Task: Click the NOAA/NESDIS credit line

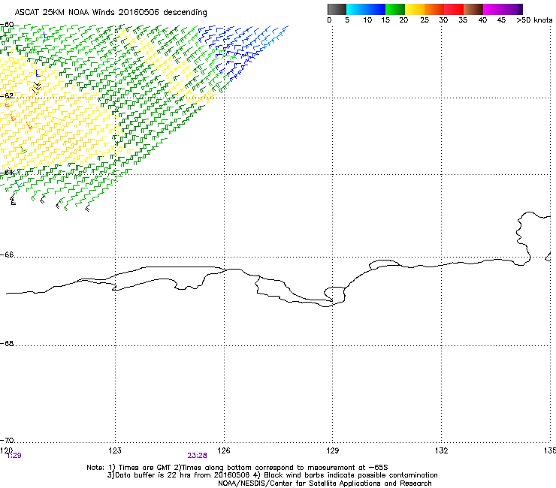Action: pyautogui.click(x=325, y=483)
